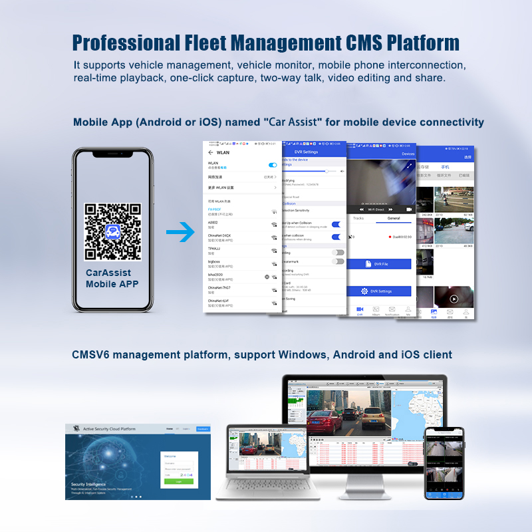Tap the rewind icon left of Wi-Fi Direct
Image resolution: width=532 pixels, height=532 pixels.
[x=362, y=209]
